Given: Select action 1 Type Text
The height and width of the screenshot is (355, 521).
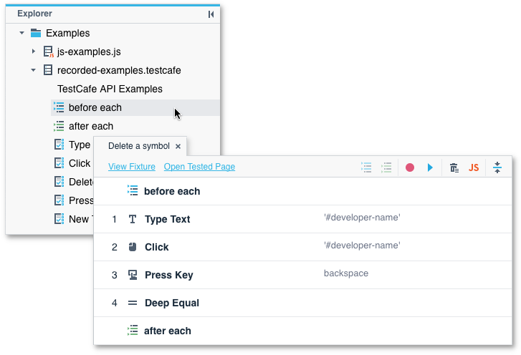Looking at the screenshot, I should click(302, 219).
